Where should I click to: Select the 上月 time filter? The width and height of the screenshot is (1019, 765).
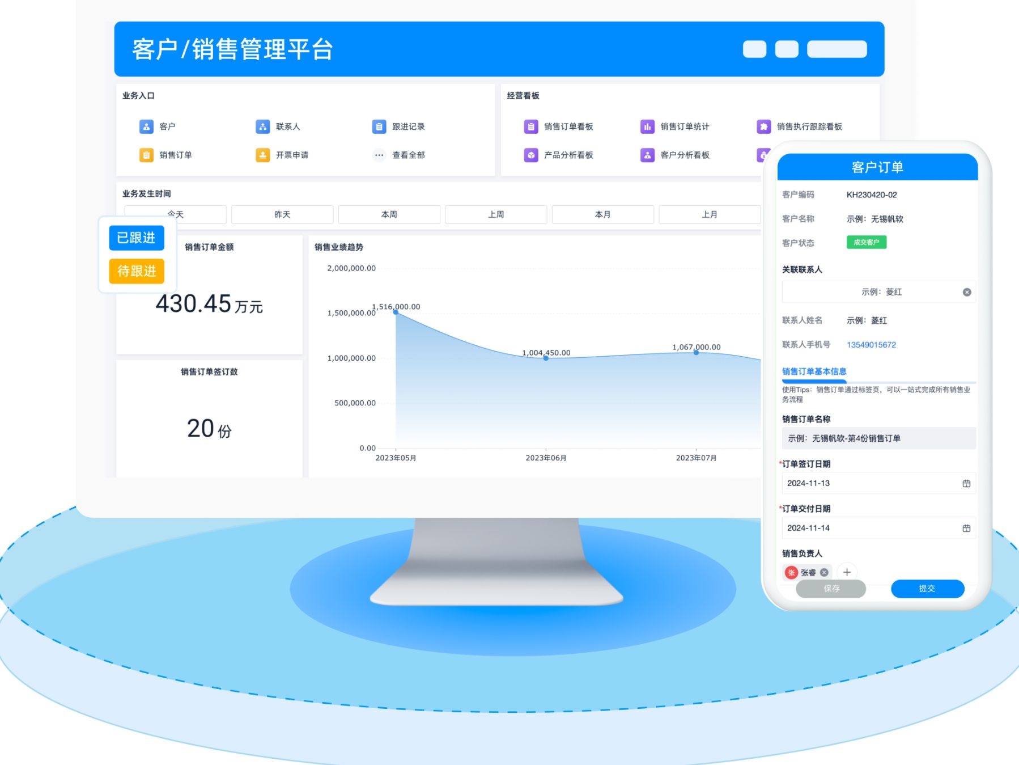point(710,214)
